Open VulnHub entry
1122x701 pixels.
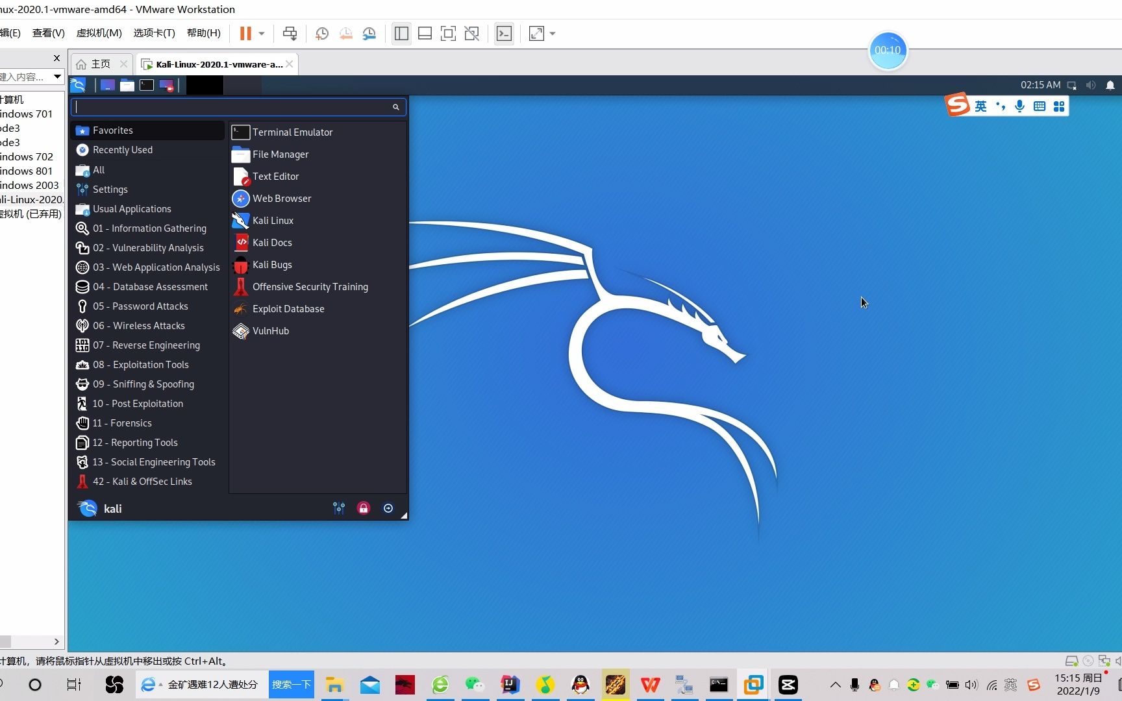click(x=318, y=331)
